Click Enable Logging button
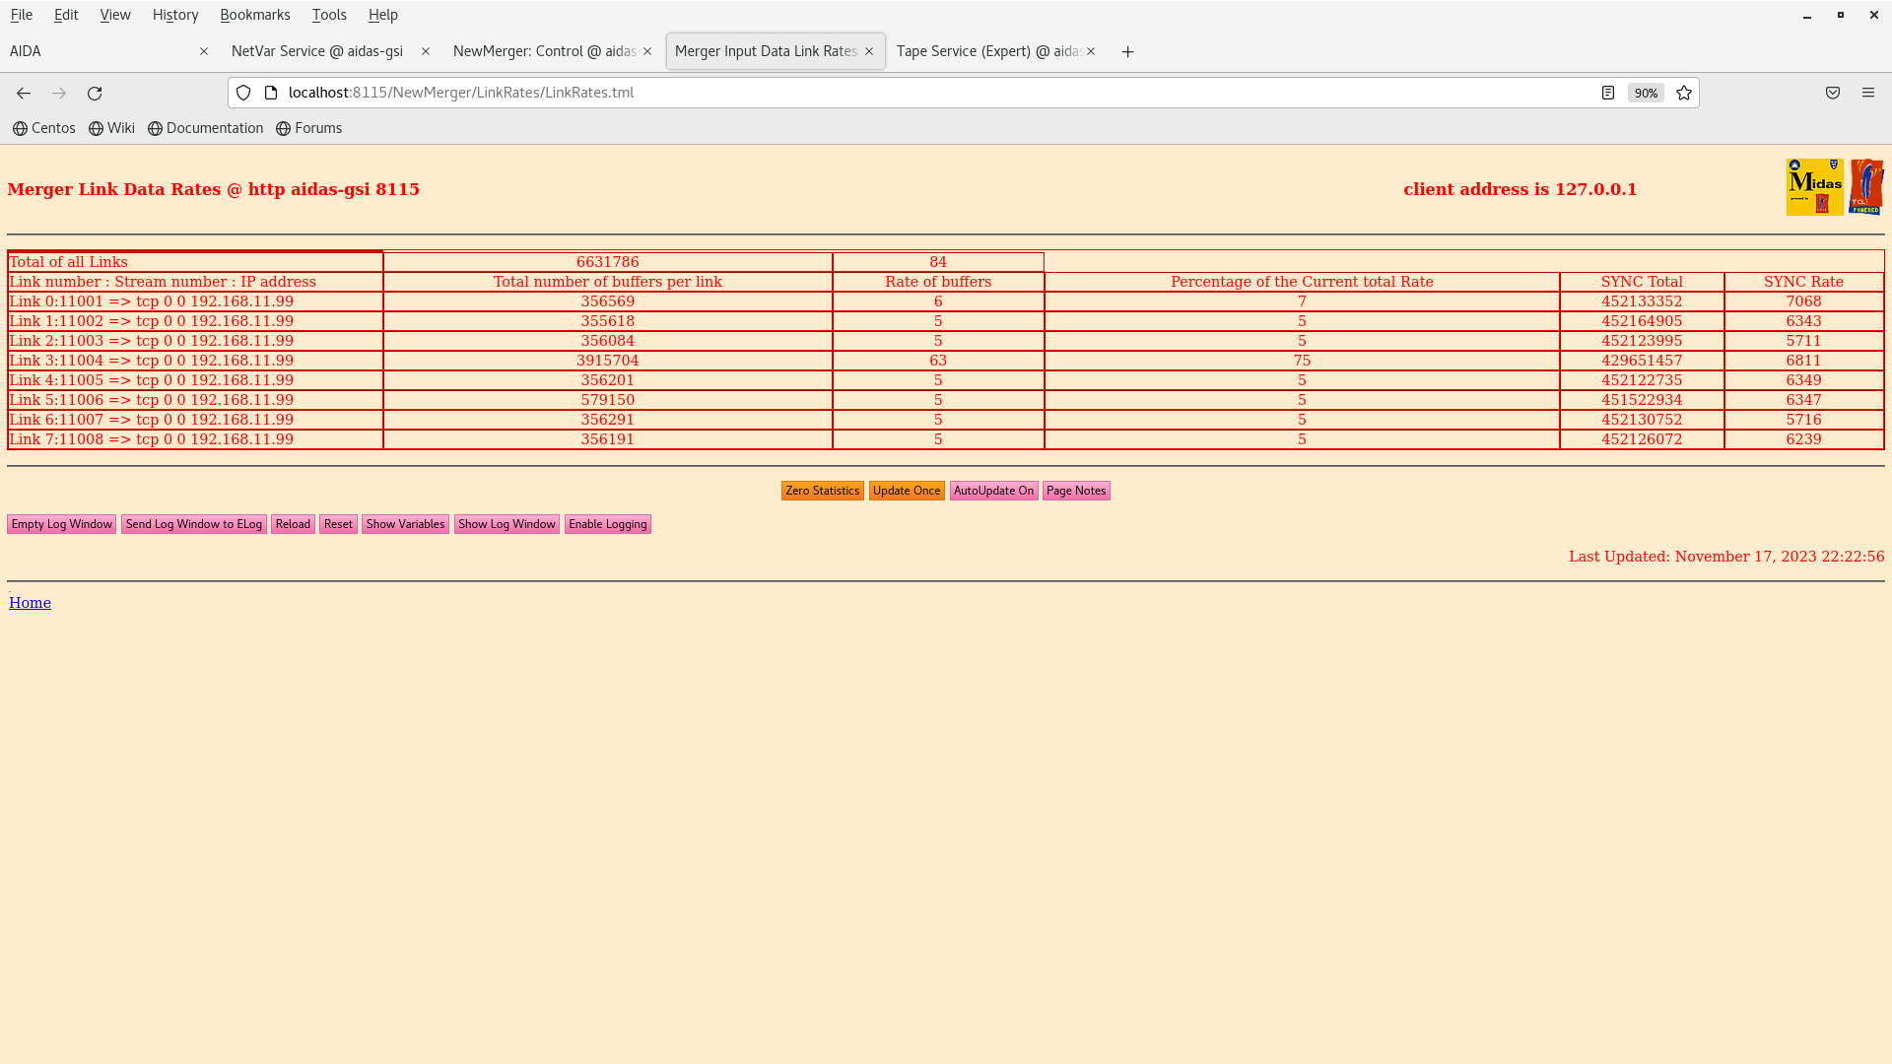The height and width of the screenshot is (1064, 1892). click(607, 524)
